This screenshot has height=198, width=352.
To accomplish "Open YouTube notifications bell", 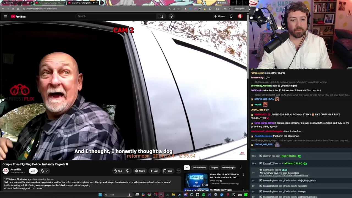I will click(x=231, y=16).
